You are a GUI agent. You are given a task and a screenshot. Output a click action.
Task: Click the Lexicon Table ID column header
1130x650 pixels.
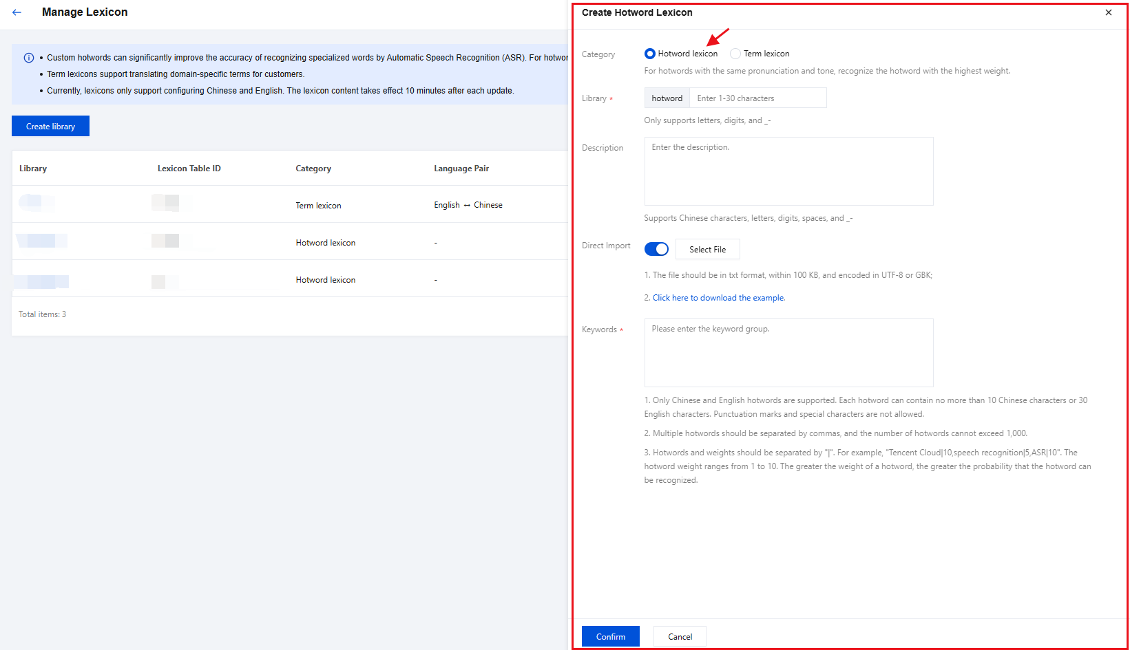(x=189, y=169)
